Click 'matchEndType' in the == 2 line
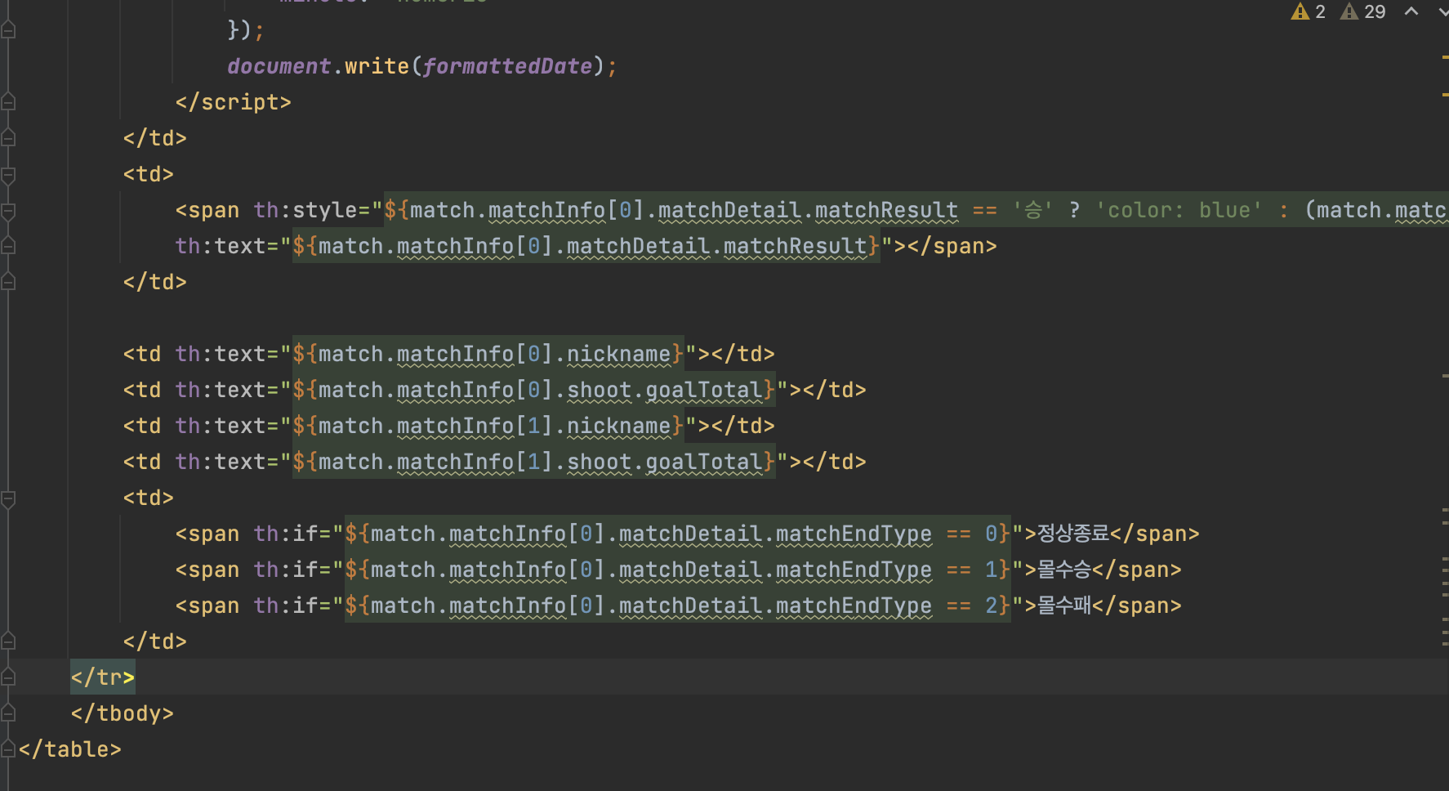This screenshot has height=791, width=1449. pyautogui.click(x=854, y=606)
